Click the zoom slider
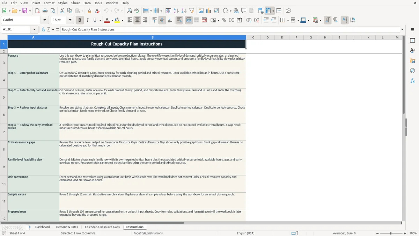The height and width of the screenshot is (236, 419). tap(391, 233)
